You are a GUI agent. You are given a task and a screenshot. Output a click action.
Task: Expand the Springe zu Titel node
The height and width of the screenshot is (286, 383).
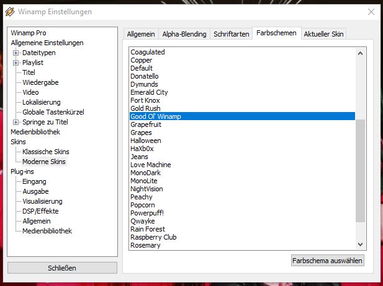(16, 122)
